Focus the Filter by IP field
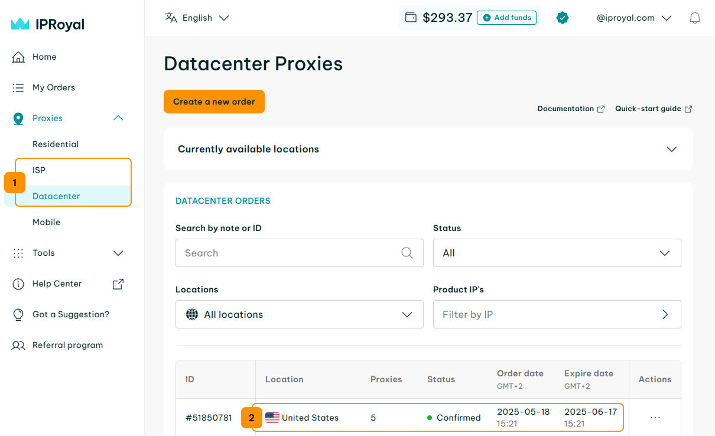Viewport: 715px width, 436px height. pyautogui.click(x=557, y=314)
